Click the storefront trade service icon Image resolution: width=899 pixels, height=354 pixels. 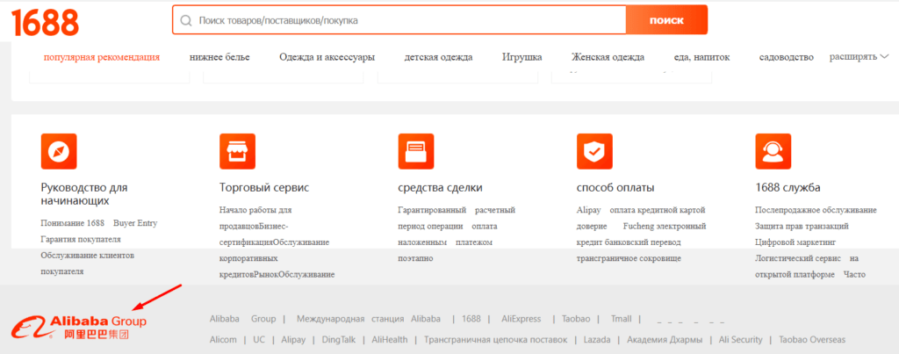pyautogui.click(x=237, y=151)
